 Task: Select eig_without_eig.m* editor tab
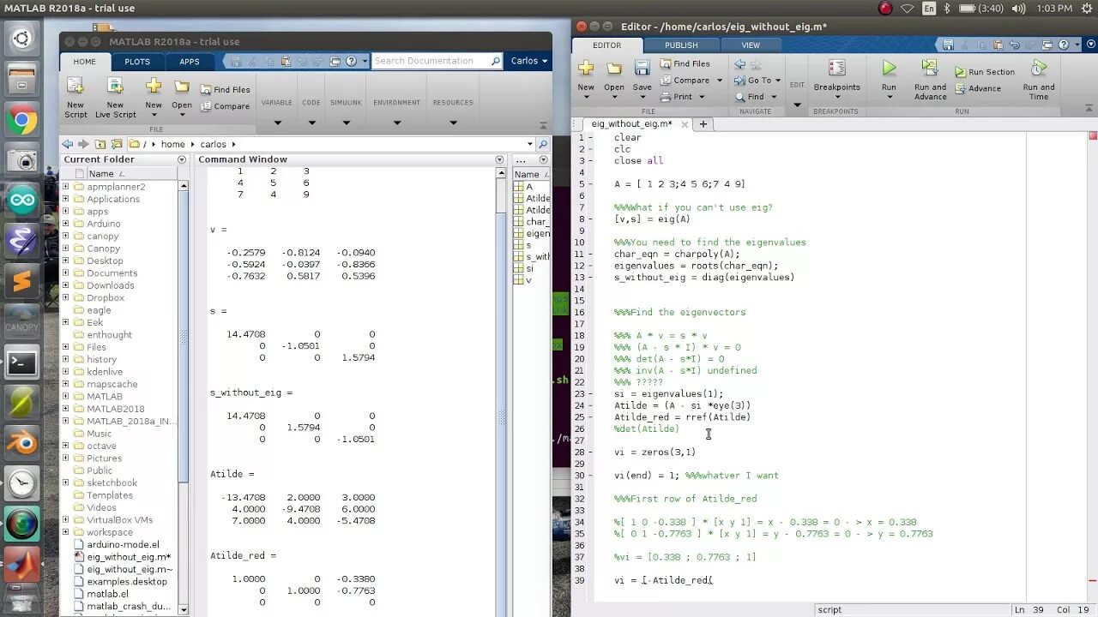631,124
